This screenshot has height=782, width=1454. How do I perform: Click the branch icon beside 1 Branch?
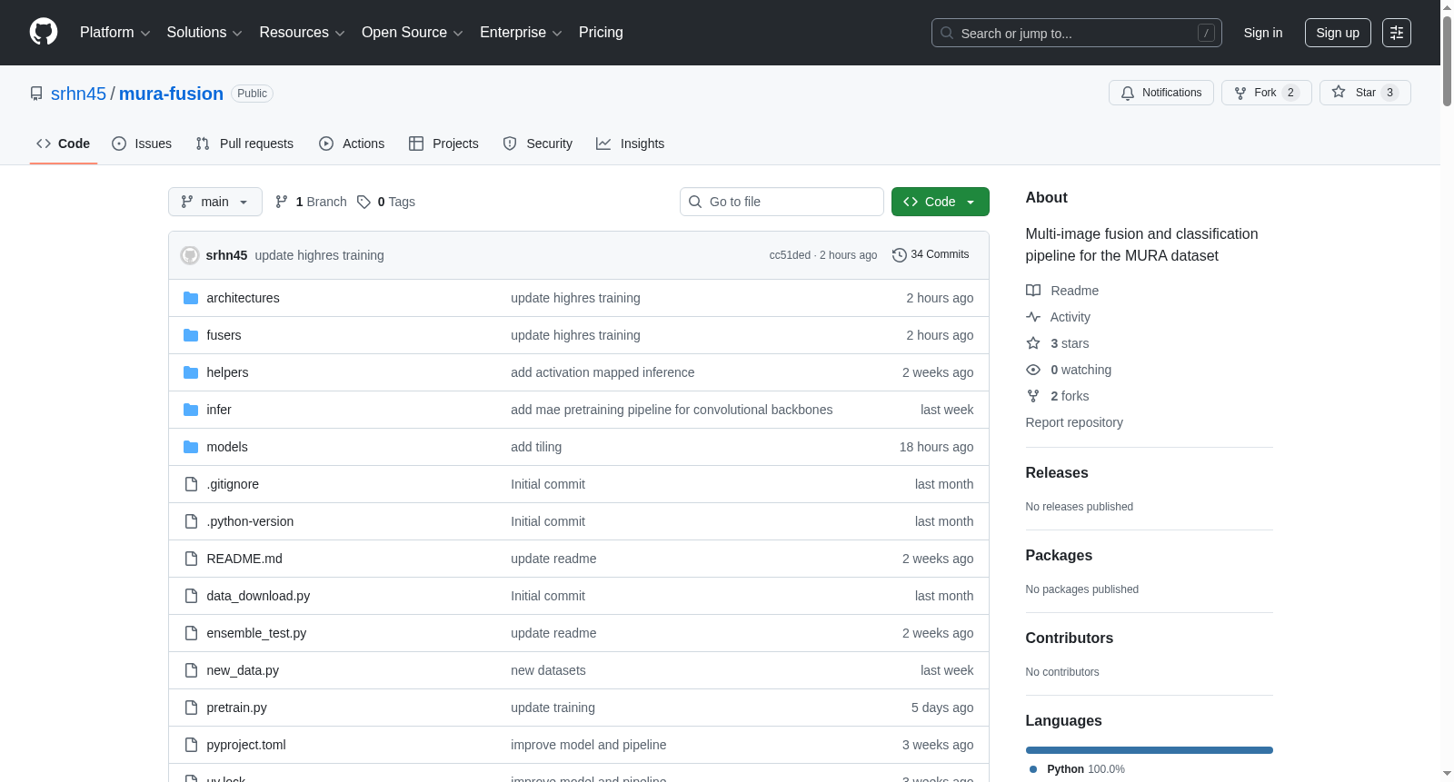coord(282,202)
